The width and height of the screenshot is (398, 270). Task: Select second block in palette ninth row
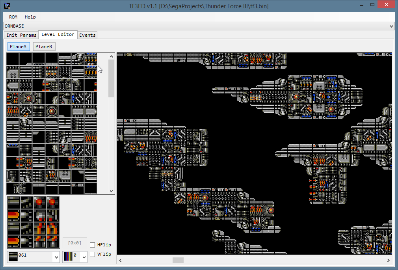[26, 163]
